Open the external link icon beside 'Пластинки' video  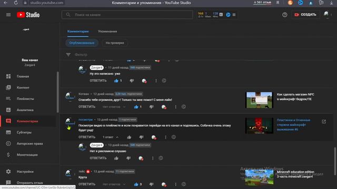324,121
